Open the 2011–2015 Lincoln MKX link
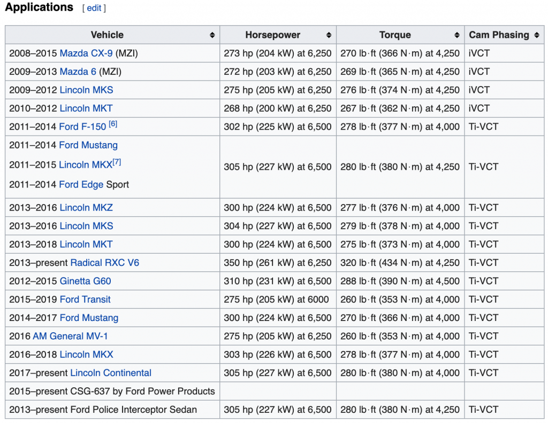 pyautogui.click(x=85, y=165)
